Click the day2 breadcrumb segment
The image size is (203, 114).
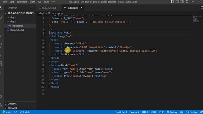[42, 13]
